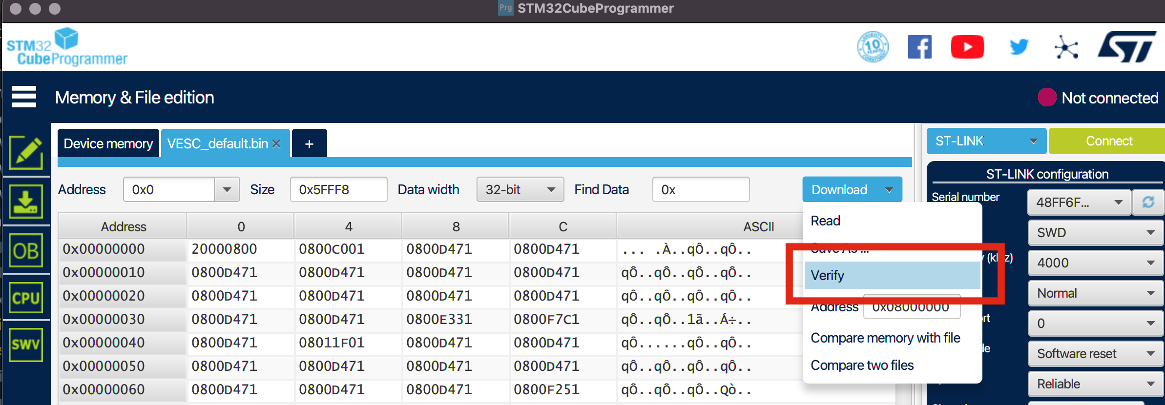The image size is (1165, 405).
Task: Open Option Bytes OB panel
Action: [26, 250]
